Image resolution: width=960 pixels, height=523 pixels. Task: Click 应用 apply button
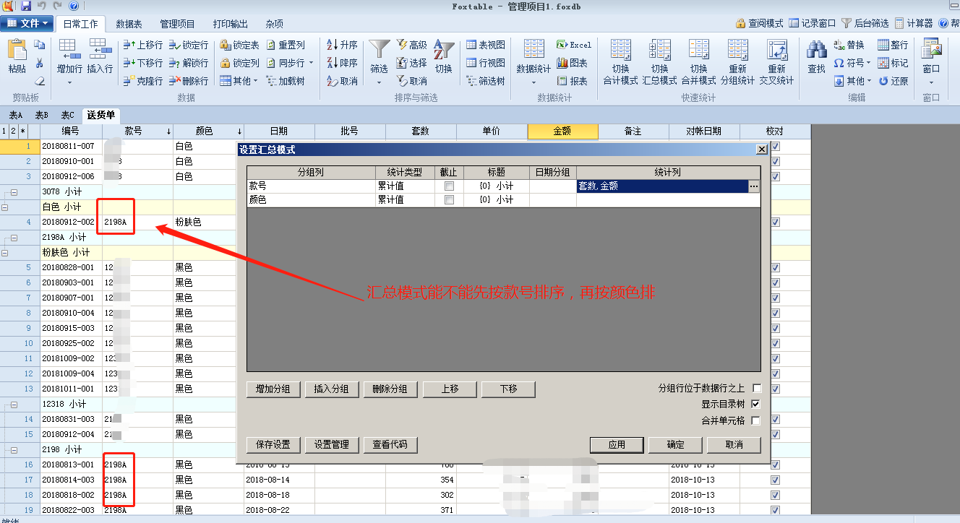pyautogui.click(x=617, y=444)
